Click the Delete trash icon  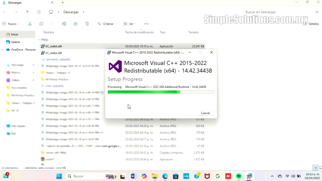pyautogui.click(x=87, y=24)
